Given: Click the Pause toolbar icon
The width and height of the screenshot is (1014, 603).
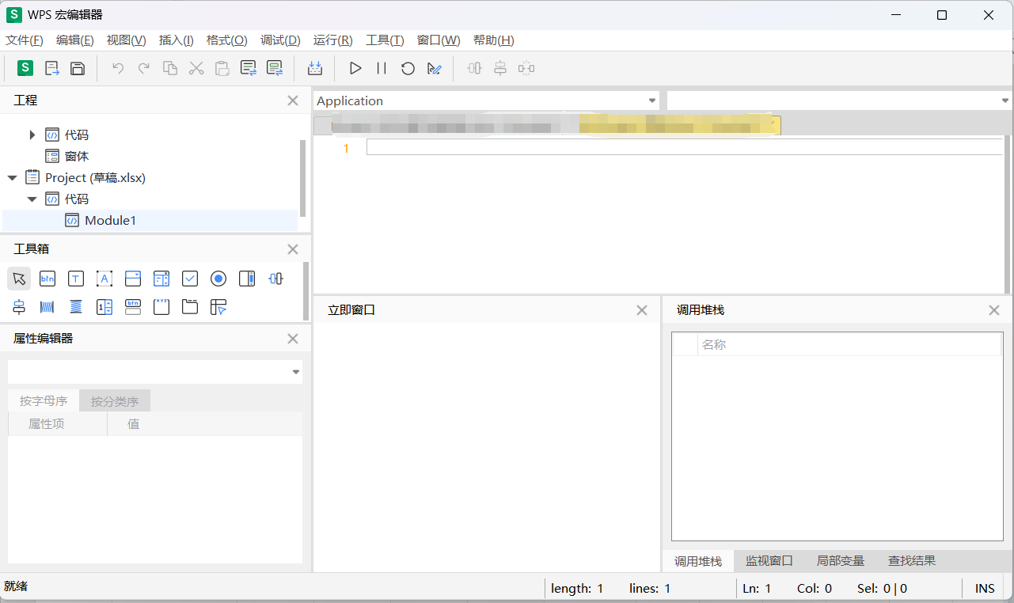Looking at the screenshot, I should click(381, 68).
